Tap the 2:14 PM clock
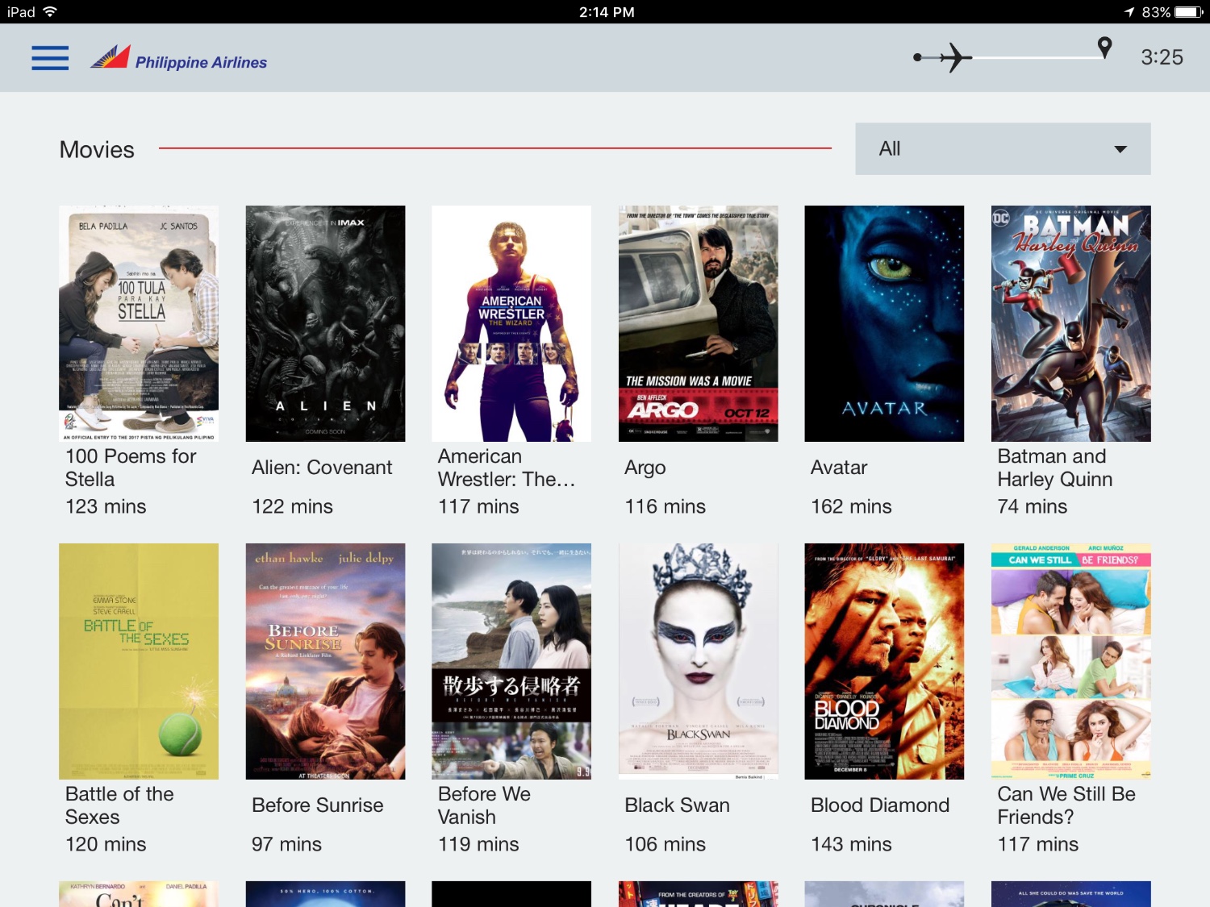Image resolution: width=1210 pixels, height=907 pixels. 607,12
